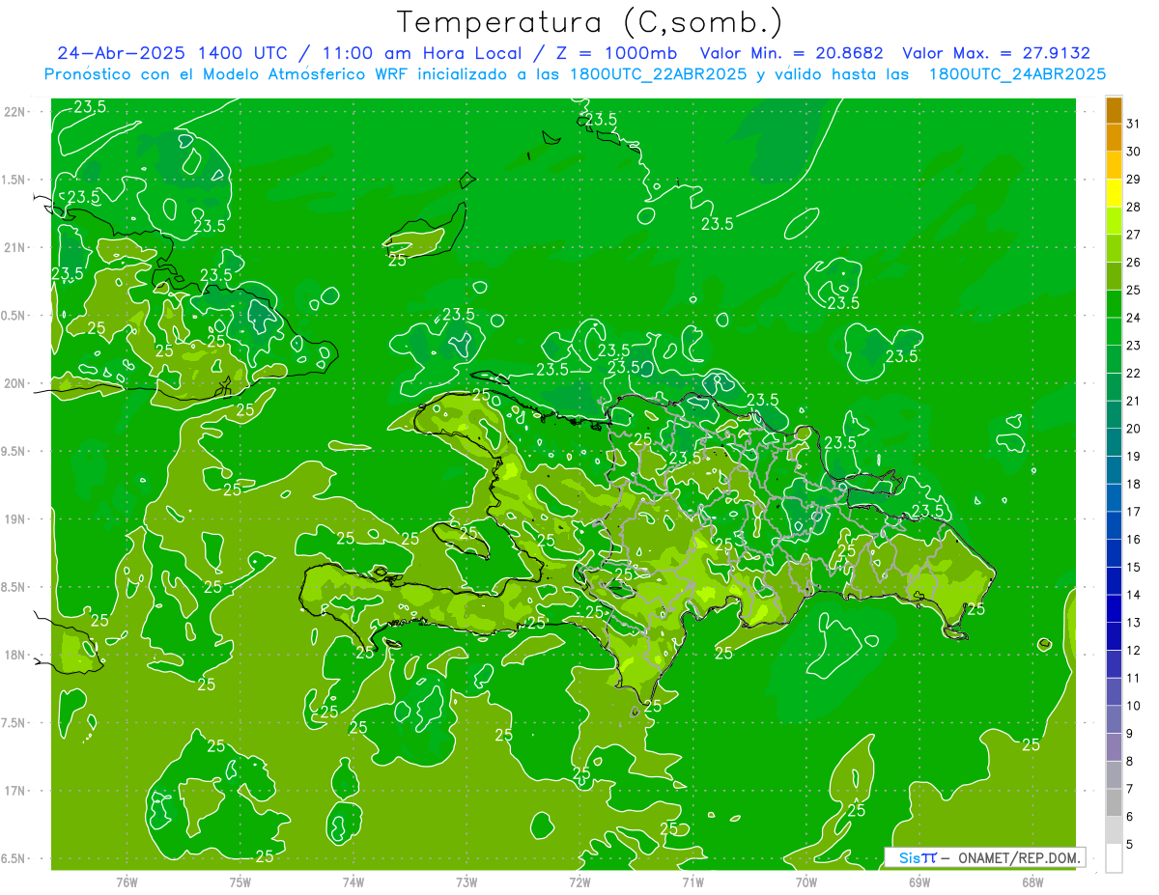Pick the gray swatch between 6 and 7
Screen dimensions: 1159x895
tap(1114, 802)
